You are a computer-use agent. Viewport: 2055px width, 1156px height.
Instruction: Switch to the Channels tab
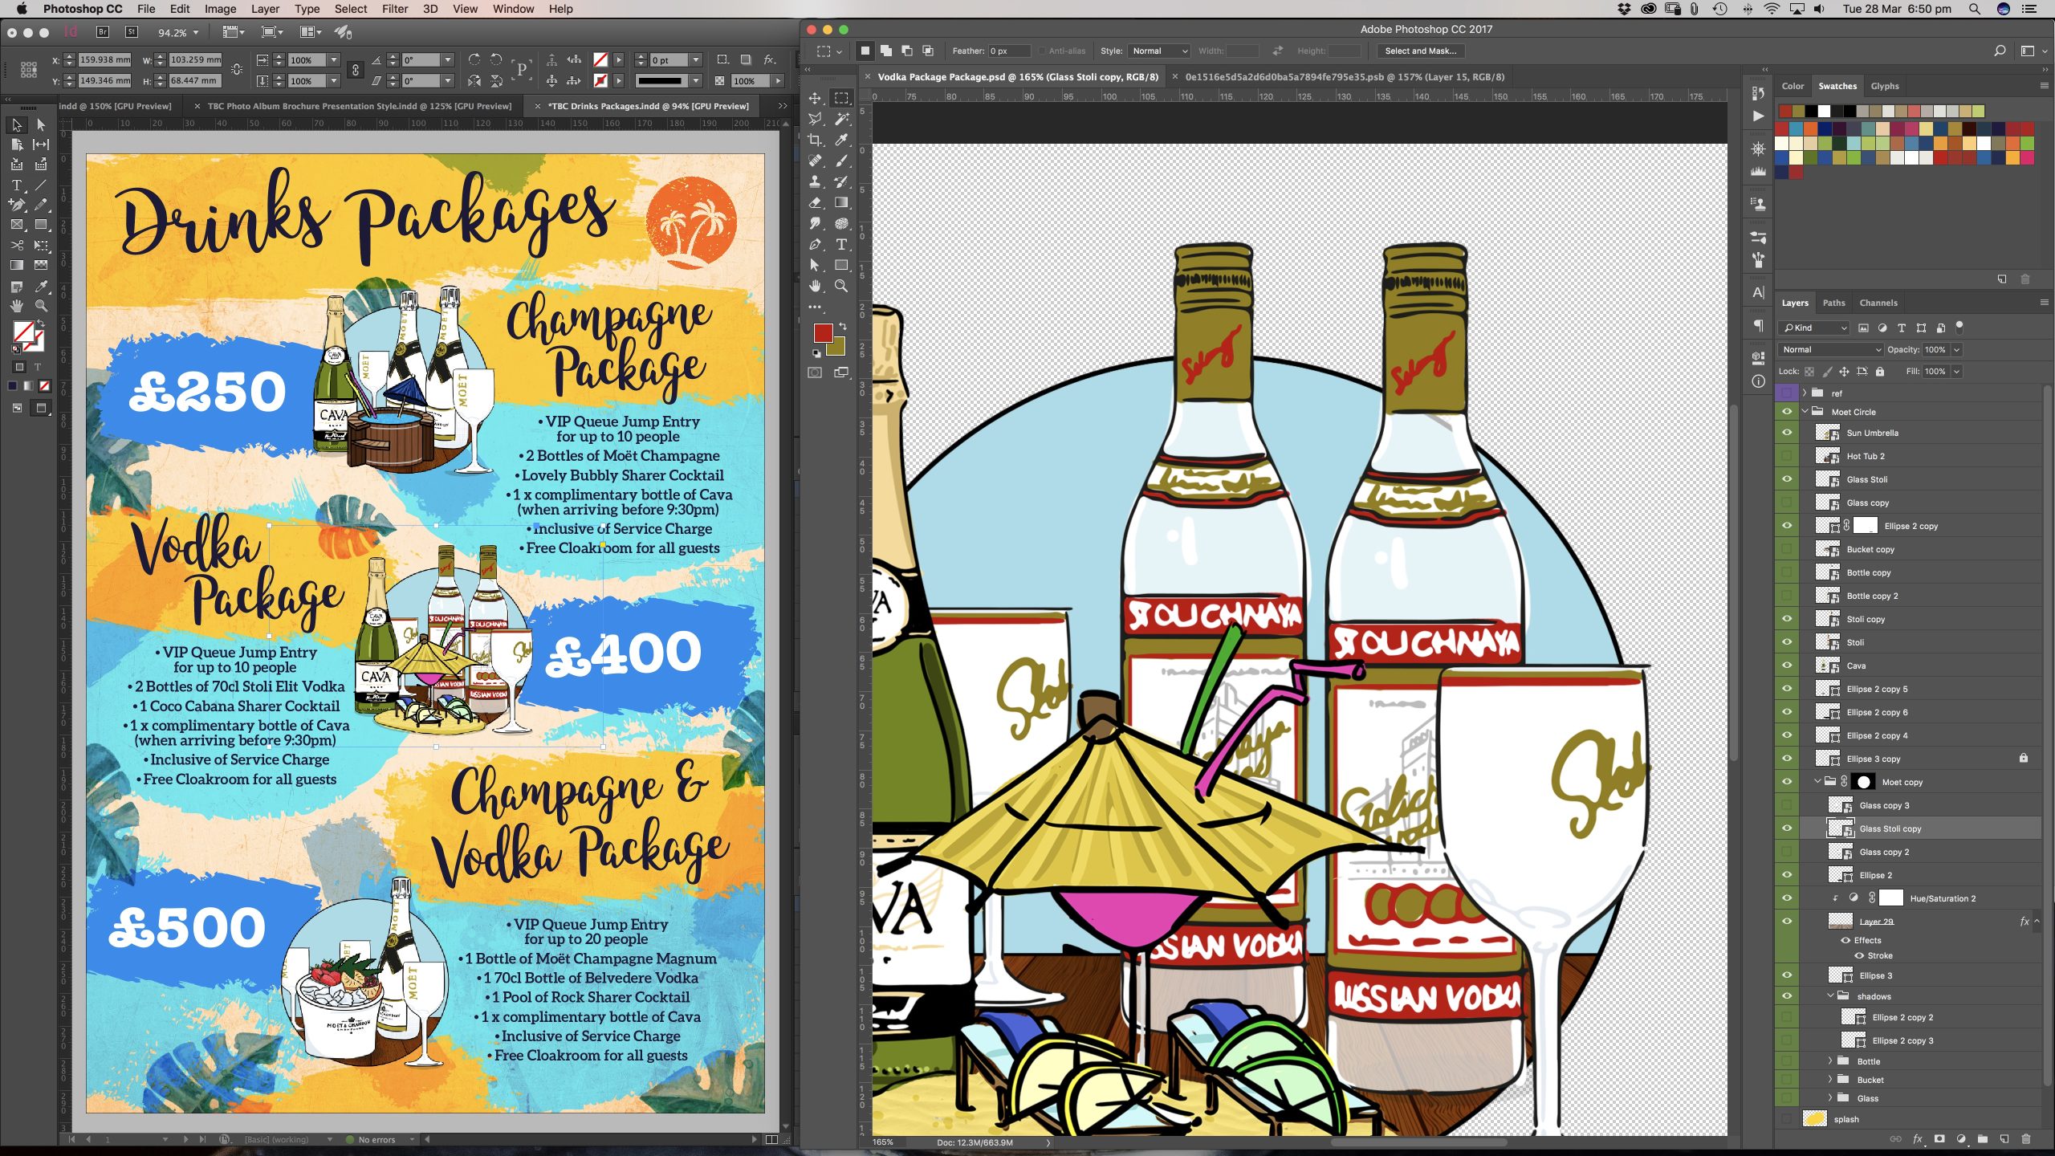[1878, 303]
